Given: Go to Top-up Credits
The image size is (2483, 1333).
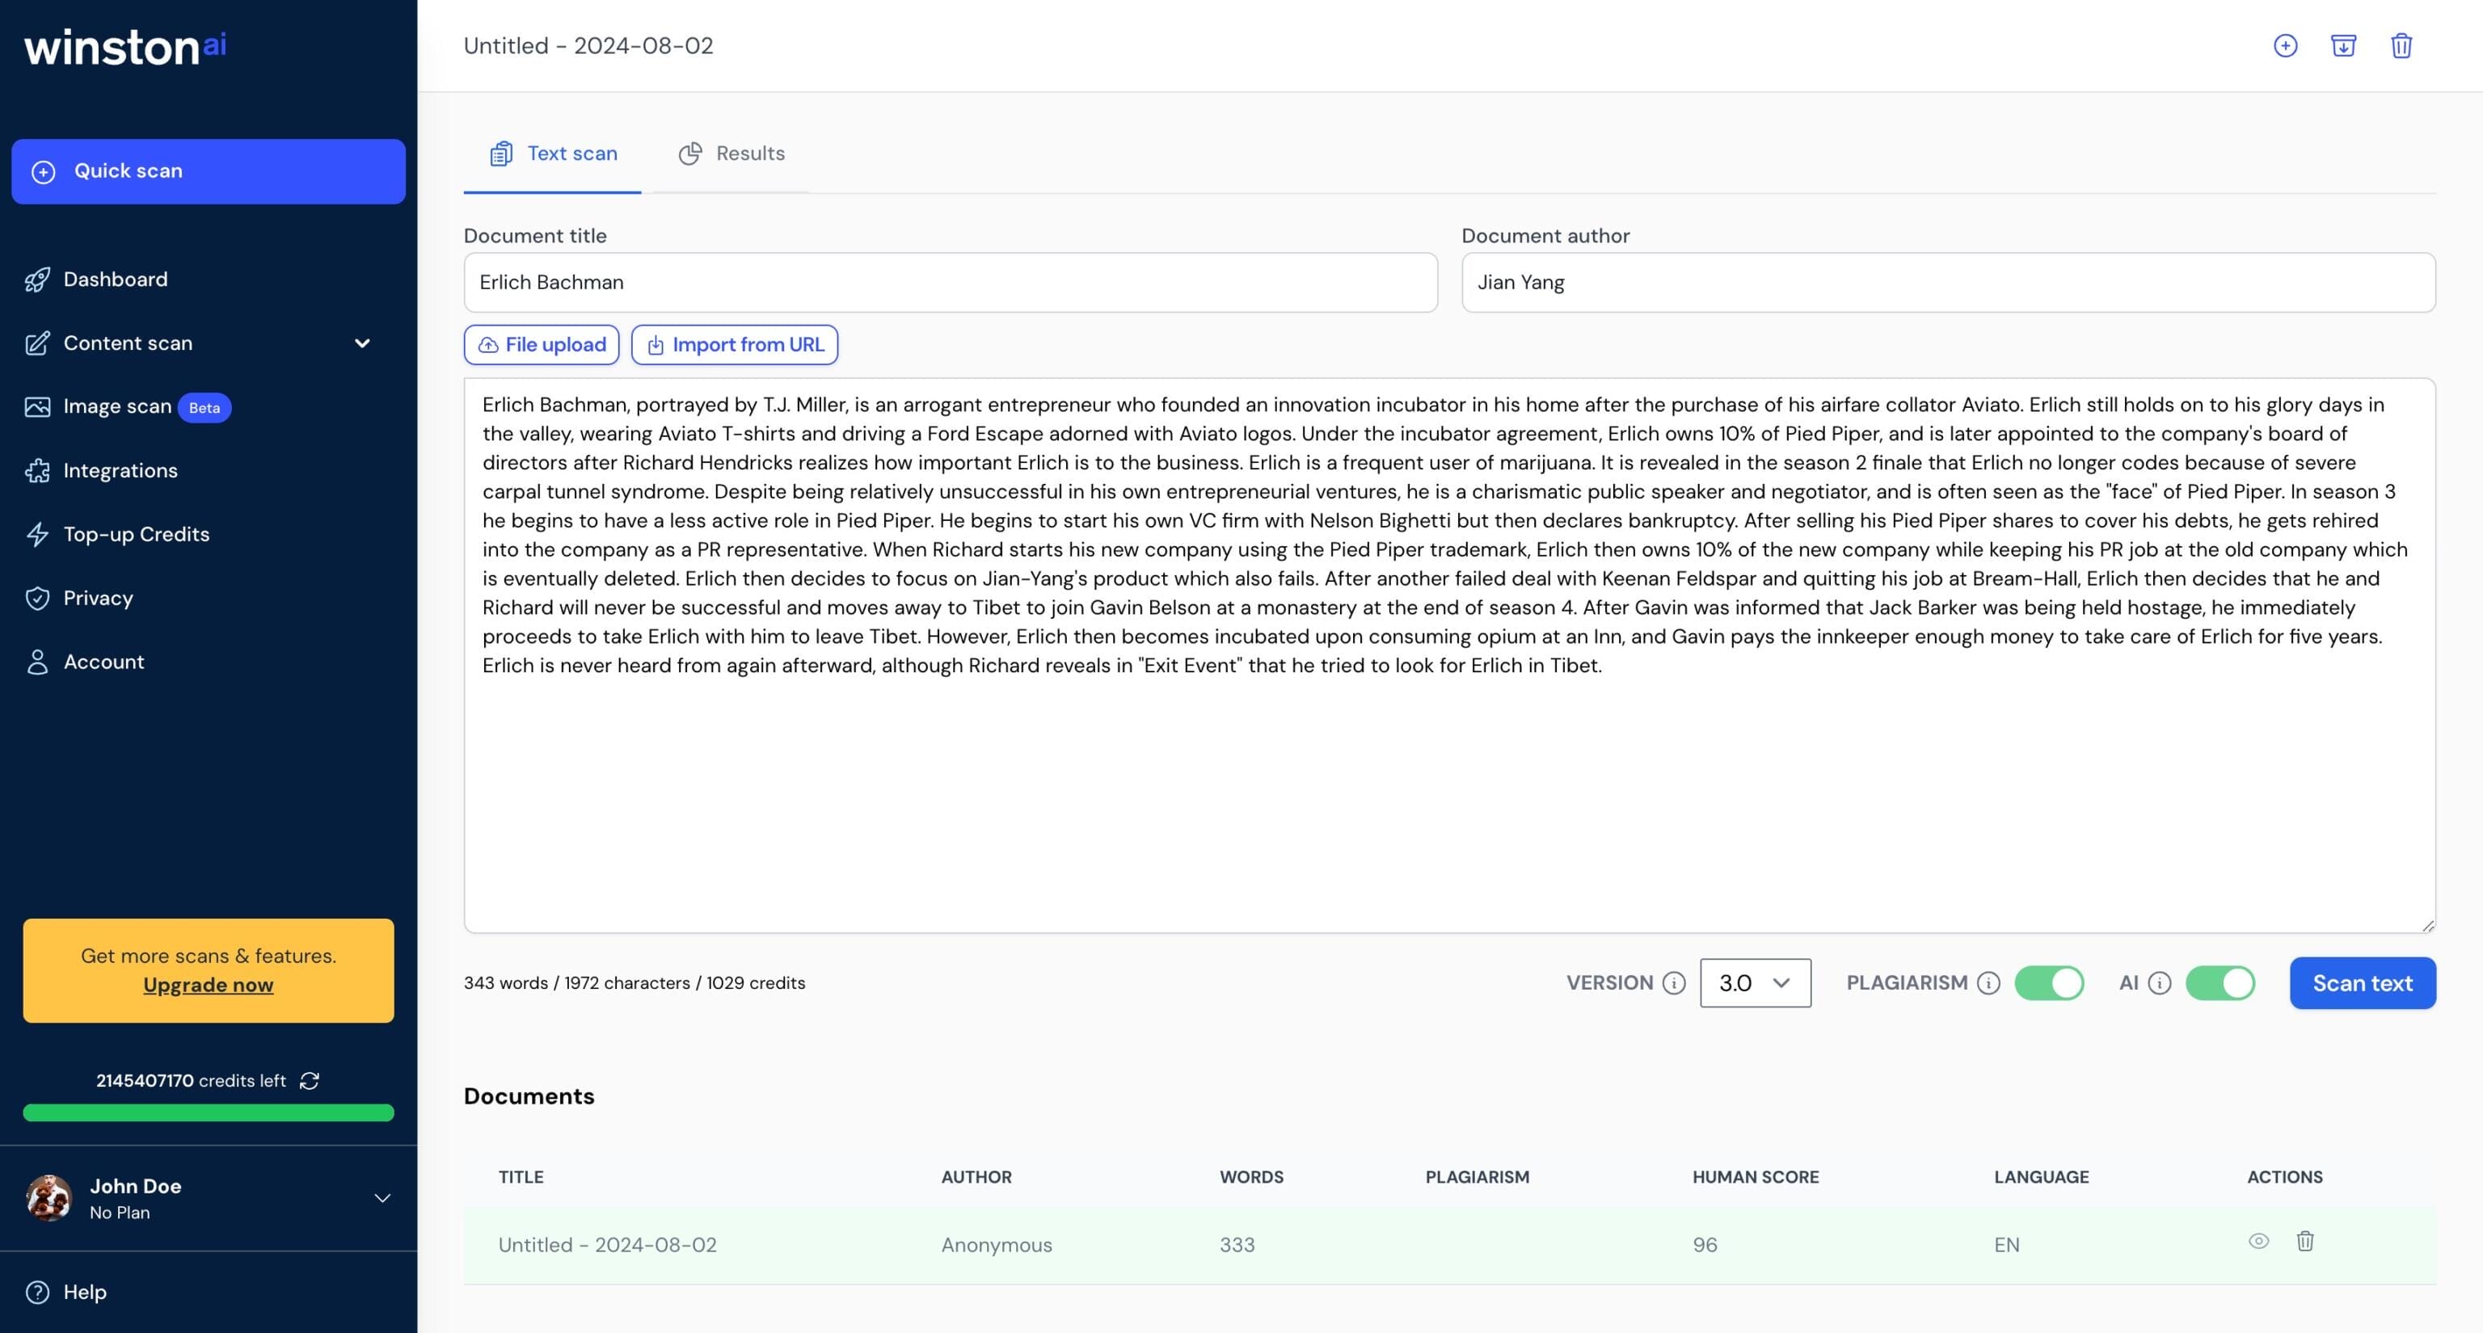Looking at the screenshot, I should click(x=137, y=533).
